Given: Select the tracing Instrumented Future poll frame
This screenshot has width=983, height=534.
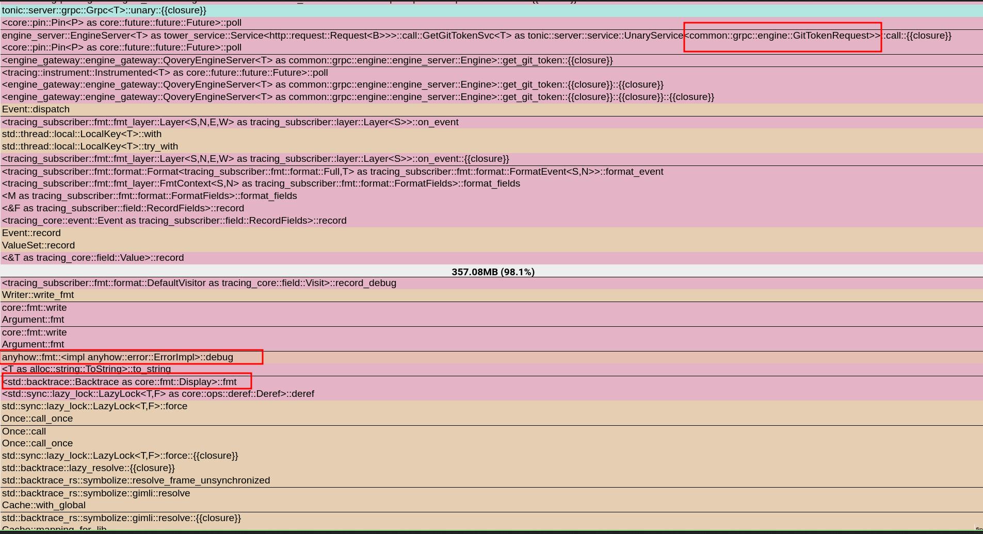Looking at the screenshot, I should [491, 73].
